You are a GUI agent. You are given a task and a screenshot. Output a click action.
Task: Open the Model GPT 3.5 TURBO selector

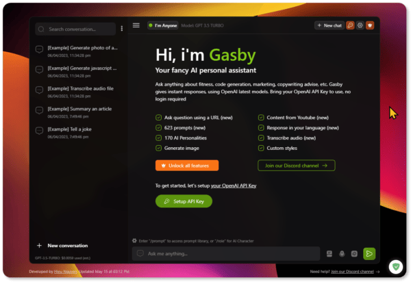click(206, 25)
